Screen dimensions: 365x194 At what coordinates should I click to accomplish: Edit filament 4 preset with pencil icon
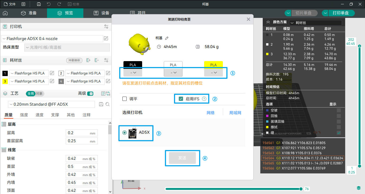click(x=108, y=81)
